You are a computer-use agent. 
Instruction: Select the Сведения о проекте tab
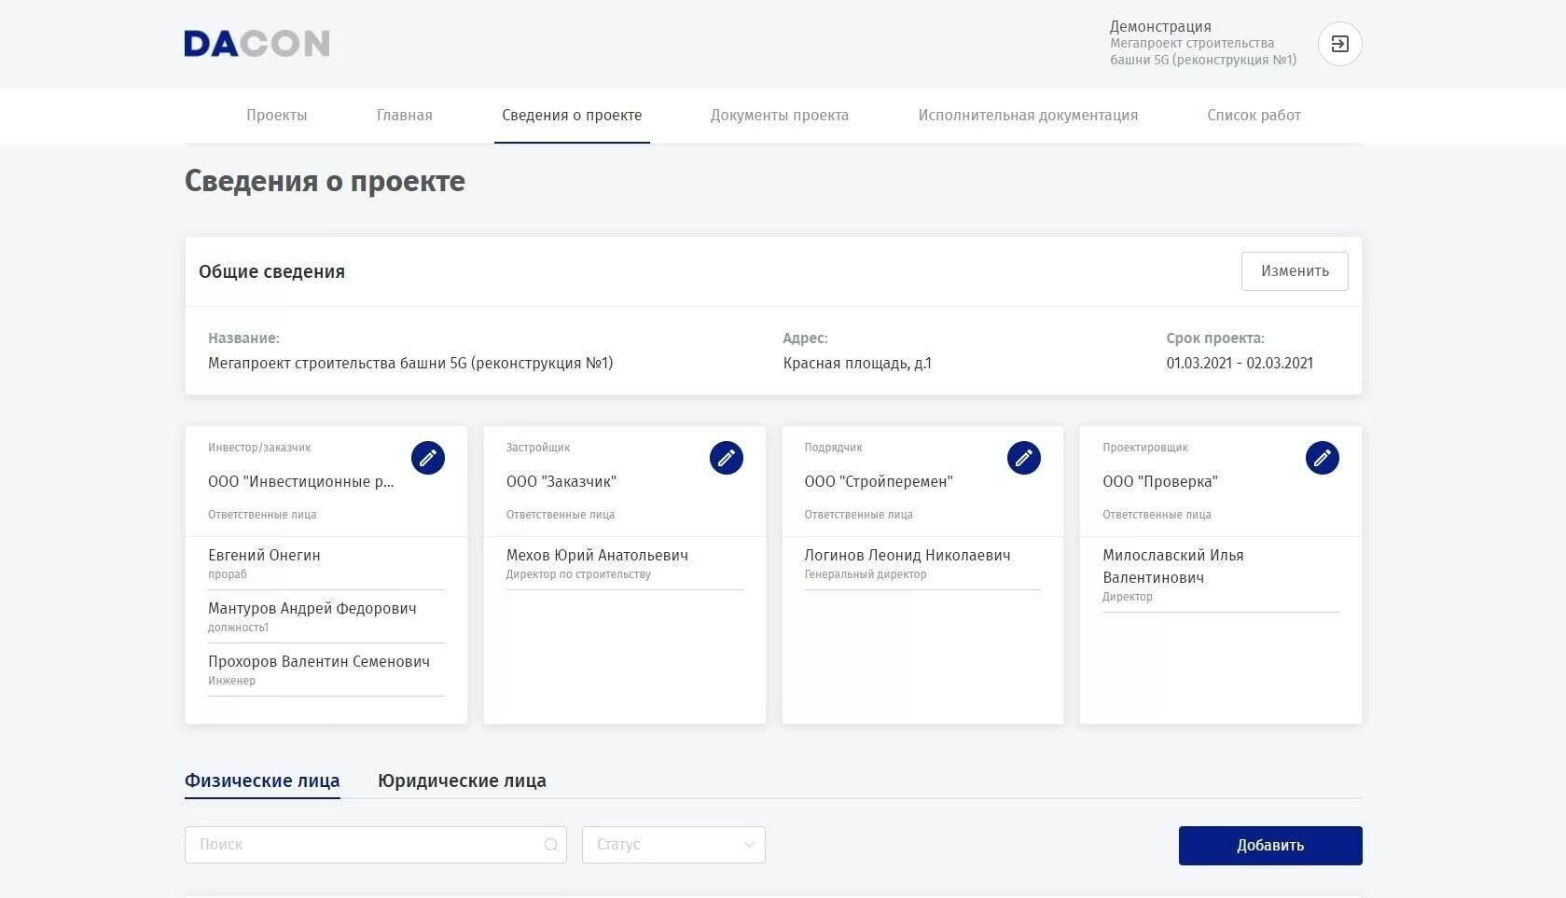click(x=572, y=116)
